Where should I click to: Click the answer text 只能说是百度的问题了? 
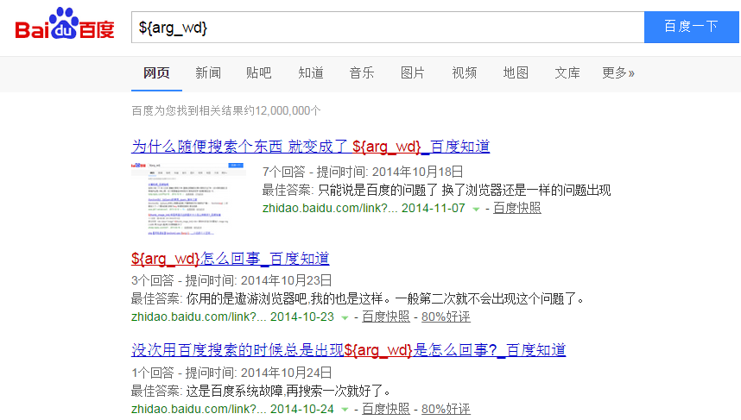pos(378,191)
